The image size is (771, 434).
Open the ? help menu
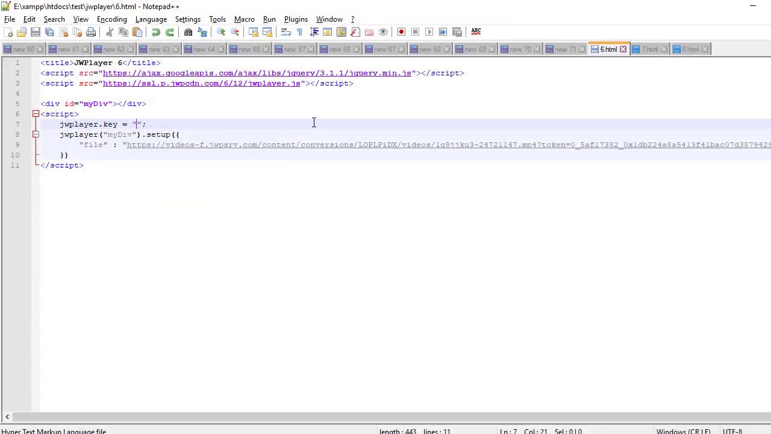353,19
